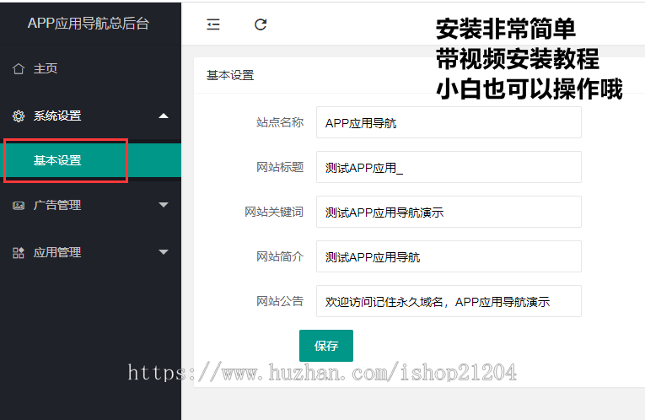Screen dimensions: 645x420
Task: Open the 主页 menu item
Action: (46, 68)
